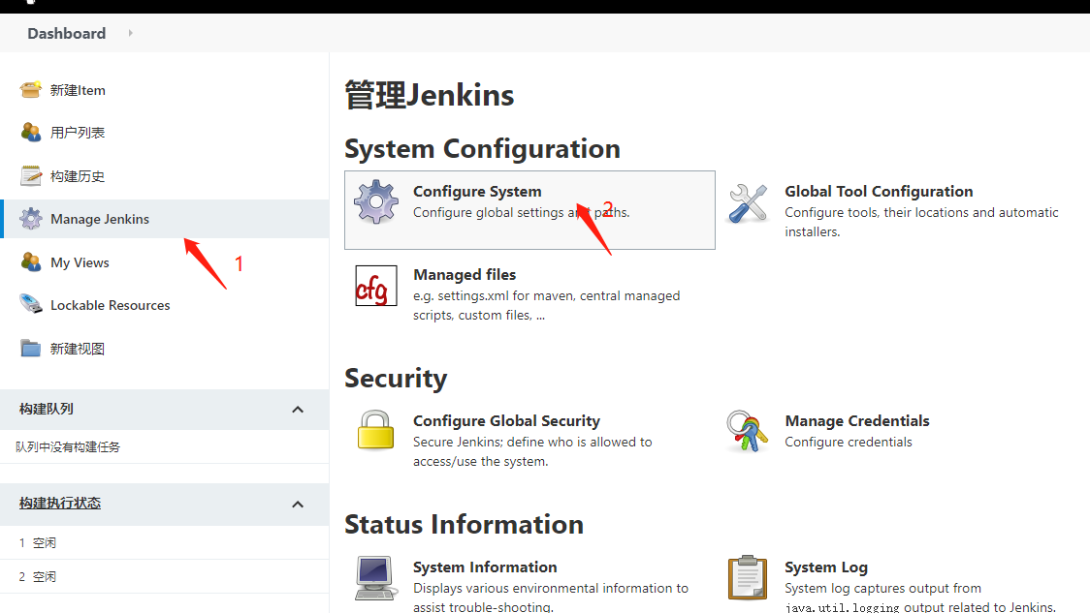
Task: Expand the Dashboard breadcrumb arrow
Action: tap(130, 33)
